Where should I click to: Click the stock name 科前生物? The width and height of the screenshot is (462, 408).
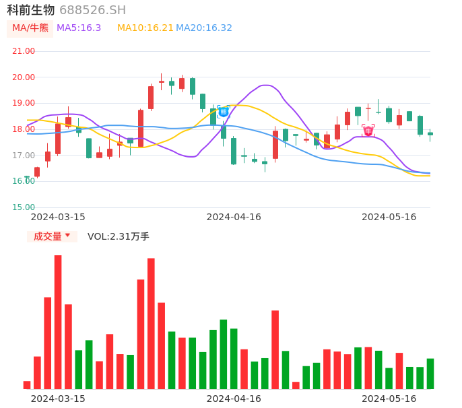point(31,10)
